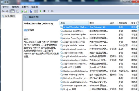The height and width of the screenshot is (91, 139).
Task: Open the 操作(A) menu
Action: tap(15, 7)
